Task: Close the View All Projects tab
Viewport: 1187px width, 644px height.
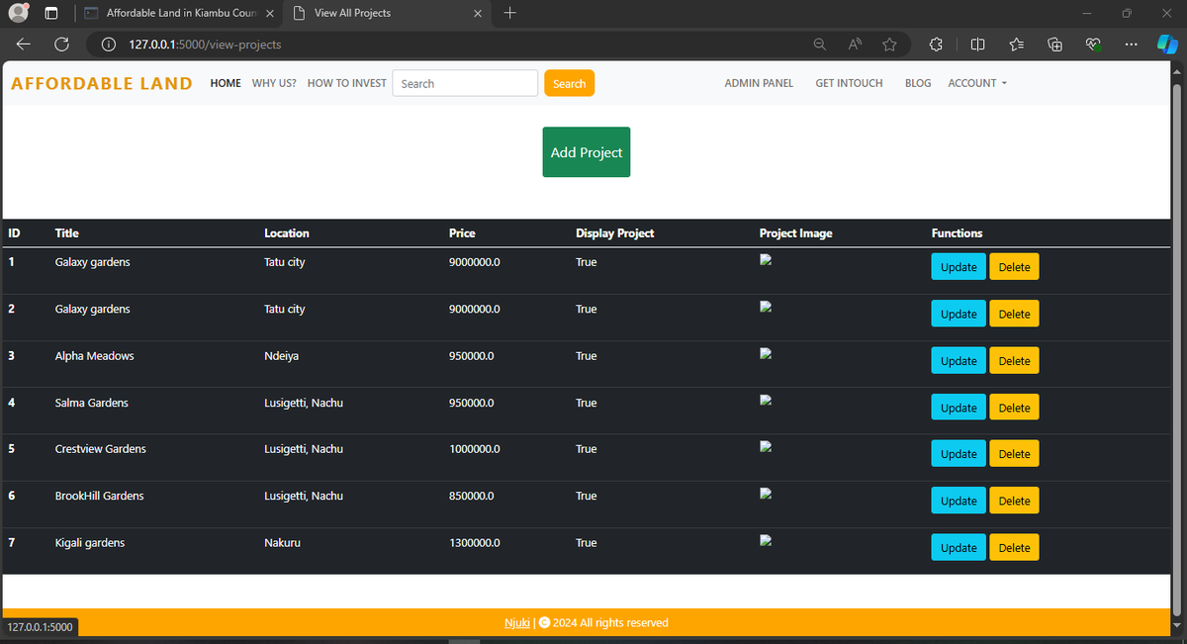Action: click(478, 13)
